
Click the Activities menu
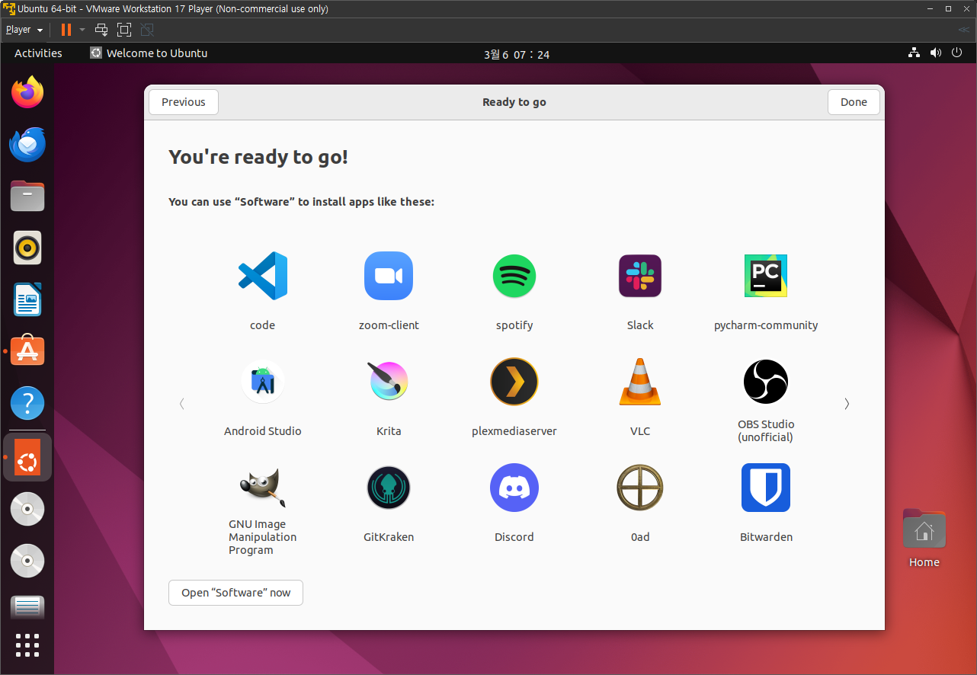pos(38,53)
